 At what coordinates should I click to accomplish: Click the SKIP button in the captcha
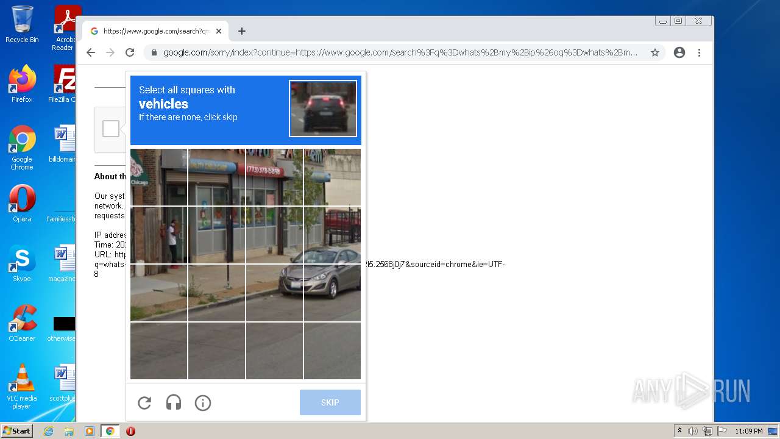click(330, 402)
